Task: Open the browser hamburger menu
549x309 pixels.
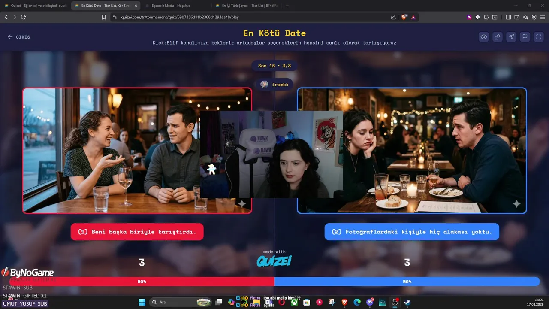Action: (543, 17)
